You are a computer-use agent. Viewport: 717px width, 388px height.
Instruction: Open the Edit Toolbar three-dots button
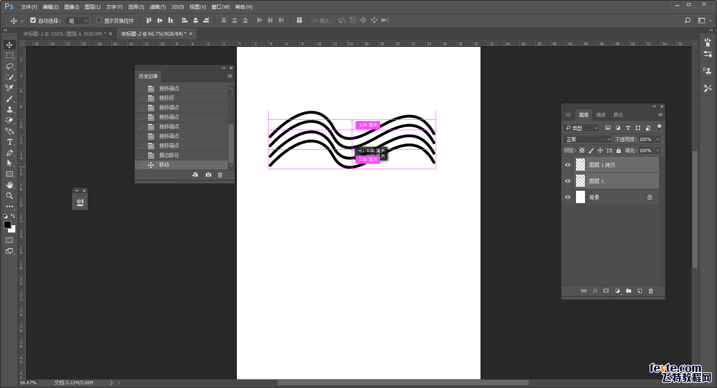point(9,206)
